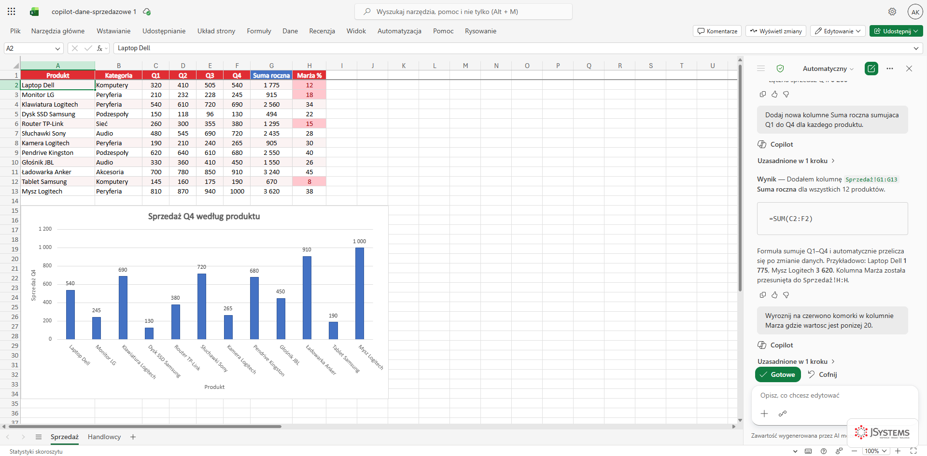This screenshot has height=456, width=927.
Task: Close the Copilot pane
Action: click(x=909, y=69)
